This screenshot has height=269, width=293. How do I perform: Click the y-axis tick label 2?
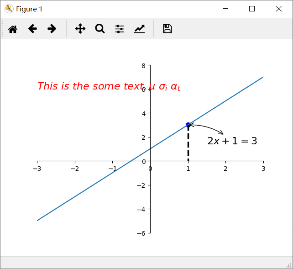[143, 137]
